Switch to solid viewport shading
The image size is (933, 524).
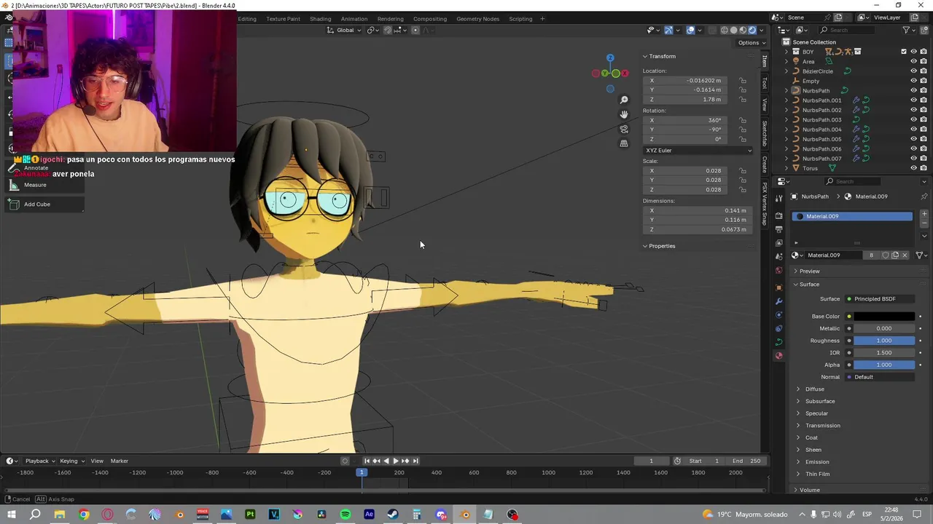point(734,30)
